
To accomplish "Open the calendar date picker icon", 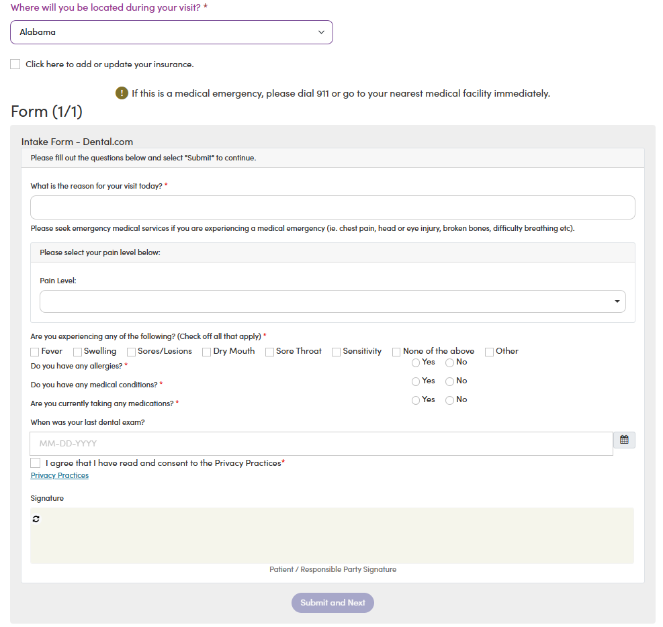I will point(624,440).
